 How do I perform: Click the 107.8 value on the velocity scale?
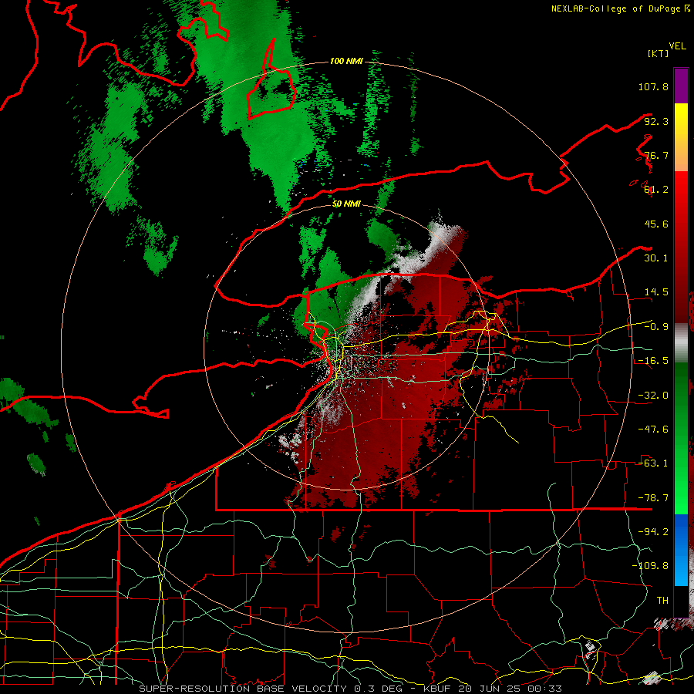pyautogui.click(x=653, y=86)
